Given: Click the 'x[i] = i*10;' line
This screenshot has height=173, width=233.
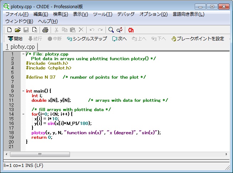Looking at the screenshot, I should pos(47,119).
